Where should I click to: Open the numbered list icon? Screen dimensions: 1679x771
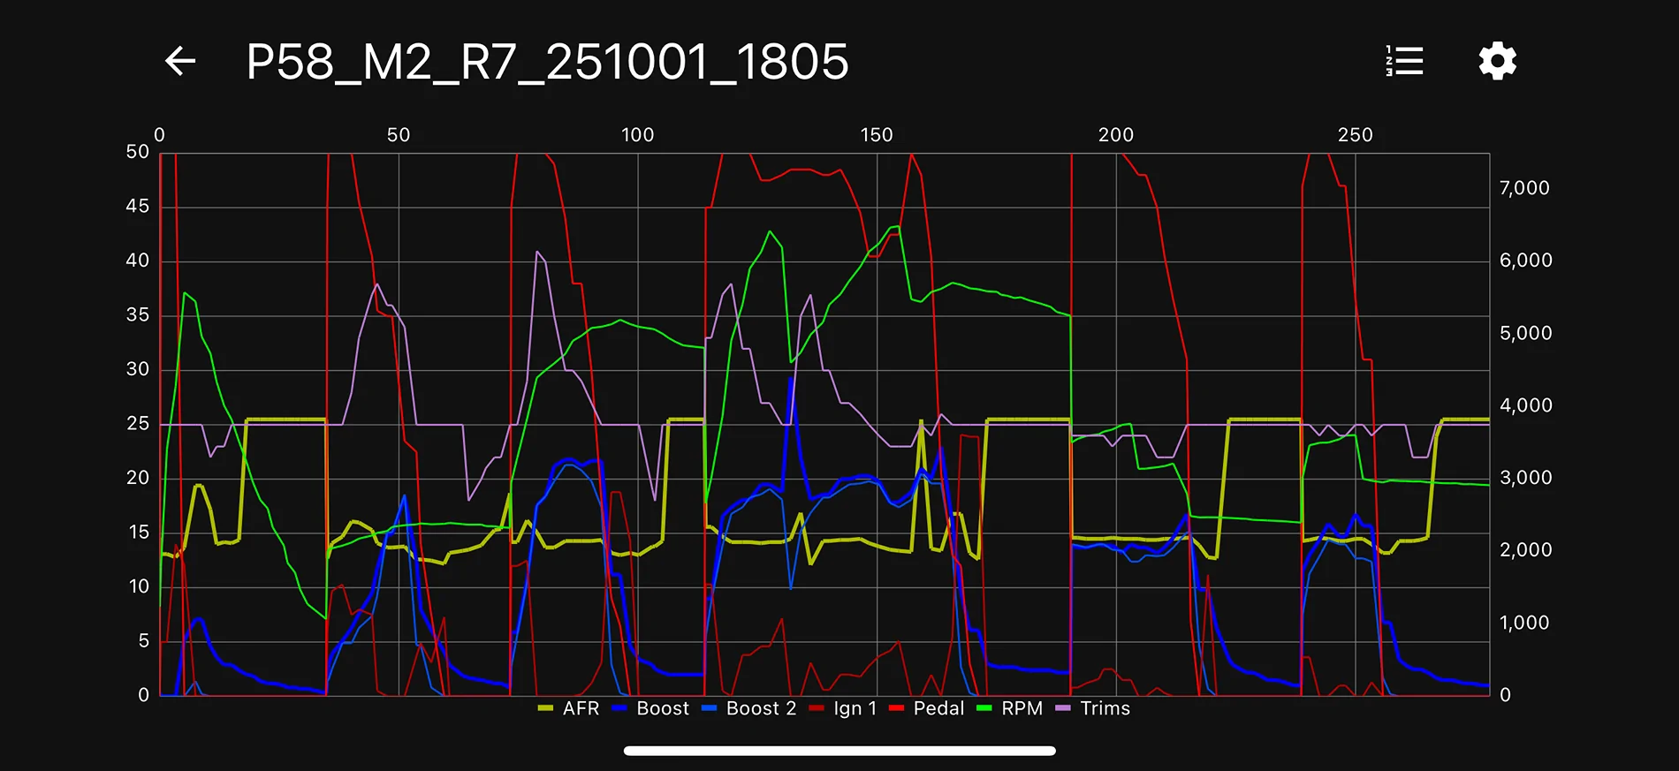click(x=1404, y=61)
